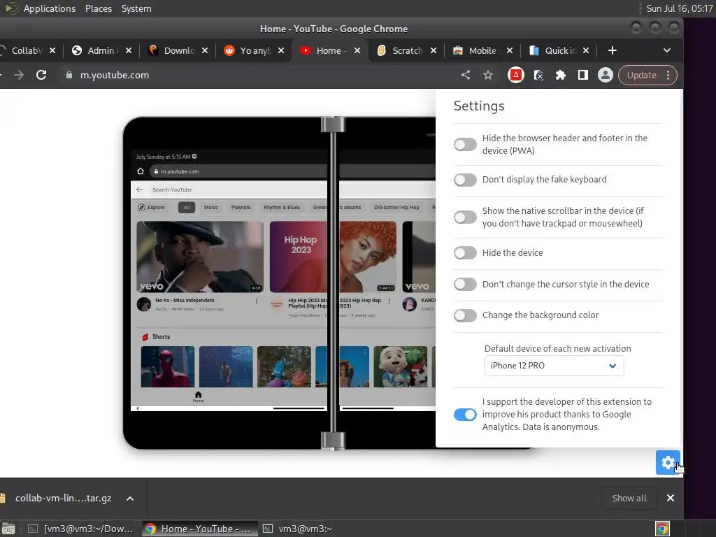The image size is (716, 537).
Task: Go forward in browser history
Action: pyautogui.click(x=19, y=75)
